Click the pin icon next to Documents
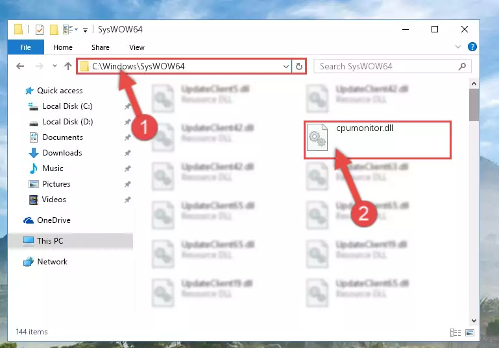The height and width of the screenshot is (348, 499). [128, 137]
